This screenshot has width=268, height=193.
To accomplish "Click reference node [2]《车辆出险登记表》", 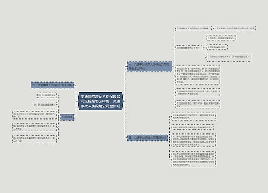I will click(x=44, y=105).
